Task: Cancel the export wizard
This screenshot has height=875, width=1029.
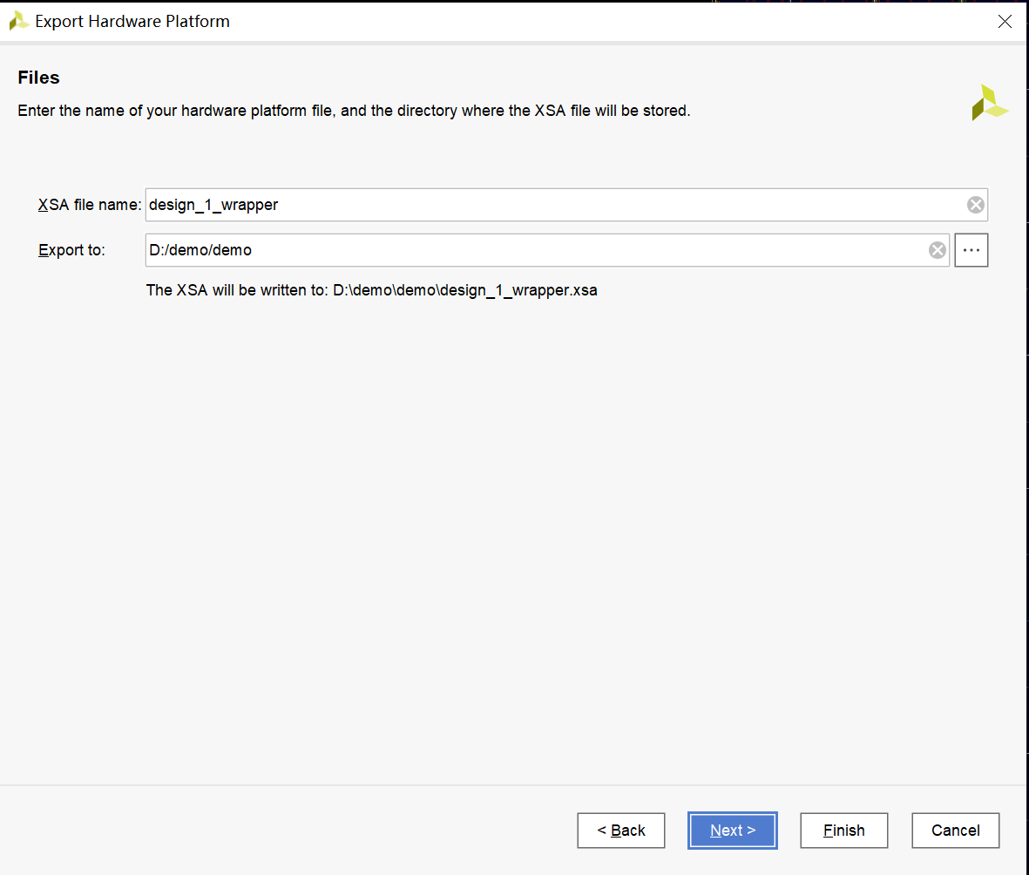Action: click(x=956, y=831)
